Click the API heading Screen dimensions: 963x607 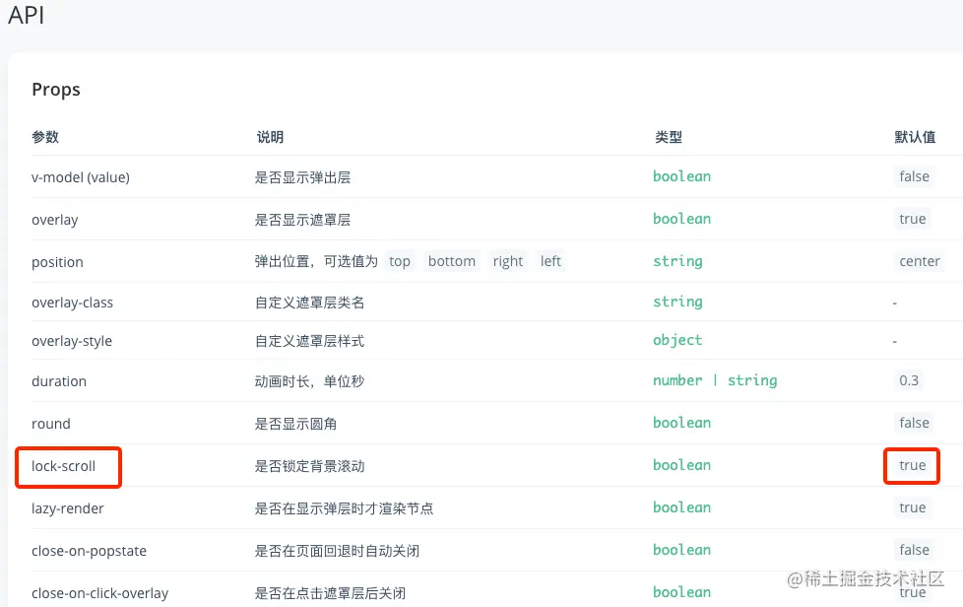26,14
